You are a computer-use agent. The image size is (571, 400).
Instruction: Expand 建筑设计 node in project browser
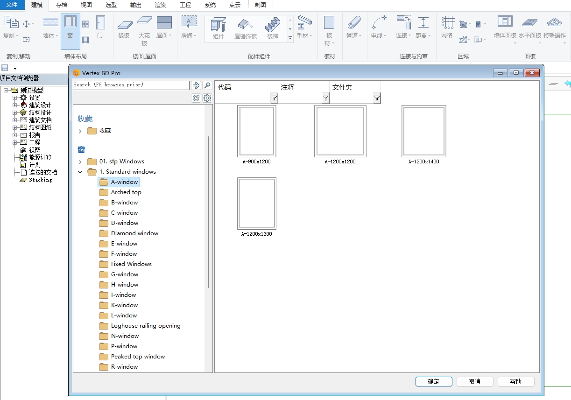[15, 105]
